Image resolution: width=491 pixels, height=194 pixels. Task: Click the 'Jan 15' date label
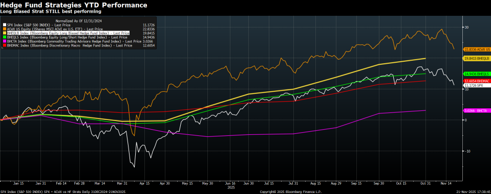[x=18, y=183]
